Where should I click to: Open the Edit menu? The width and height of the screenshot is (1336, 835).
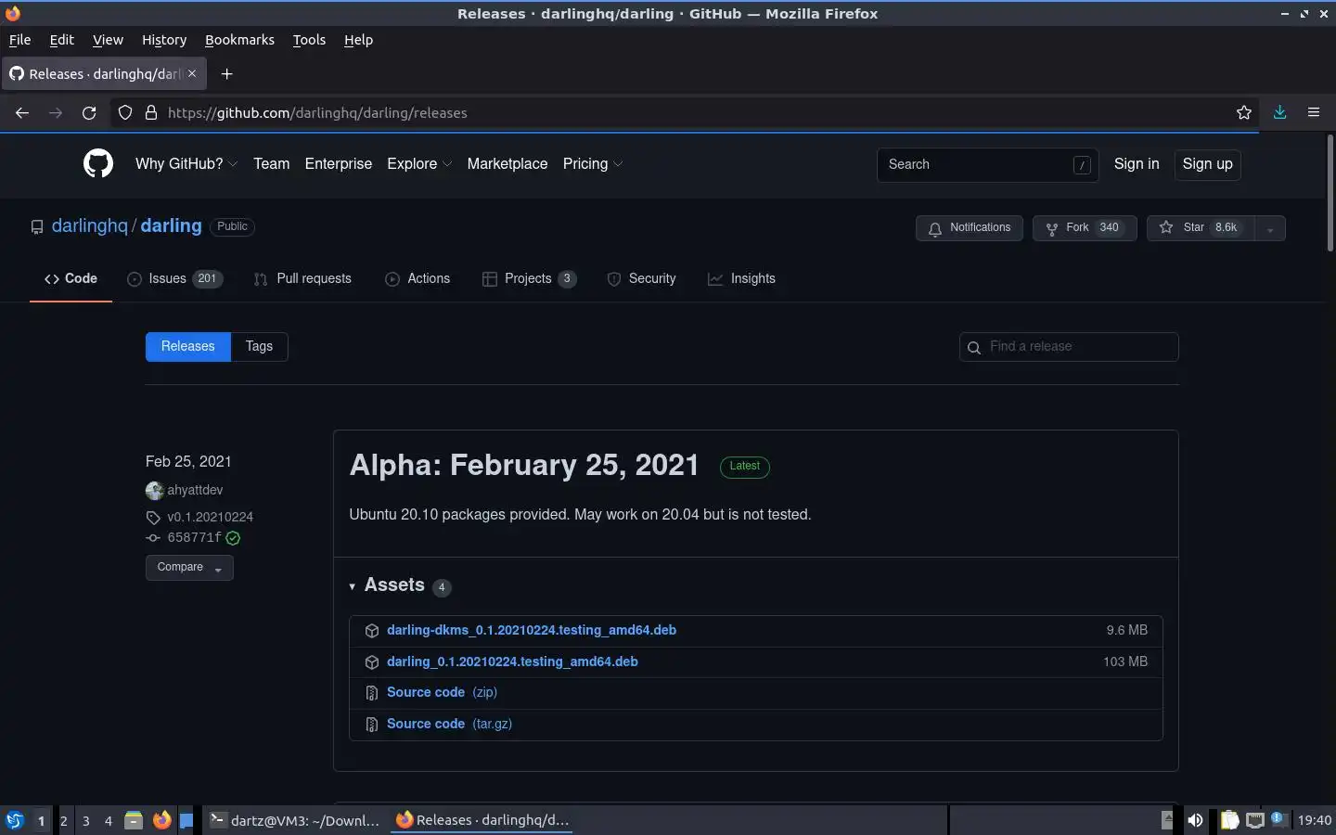pyautogui.click(x=61, y=40)
